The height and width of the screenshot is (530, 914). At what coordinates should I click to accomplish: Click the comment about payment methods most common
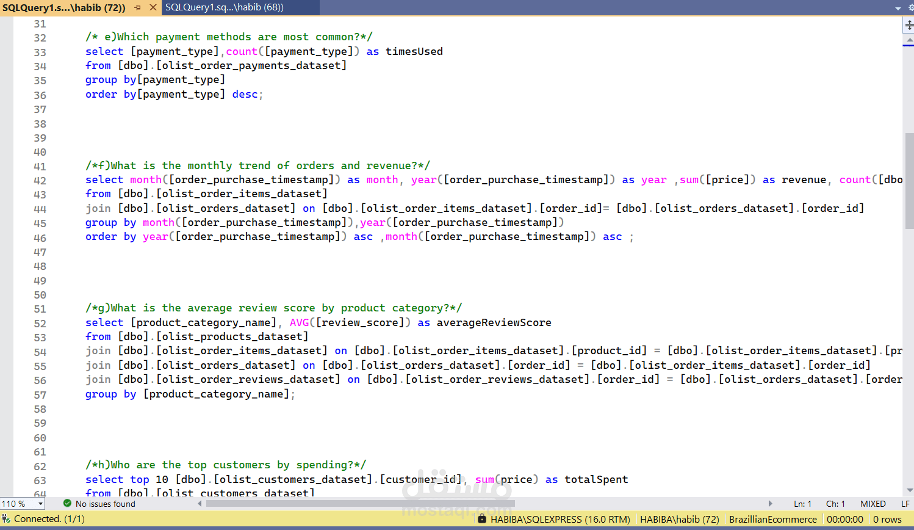pos(229,37)
